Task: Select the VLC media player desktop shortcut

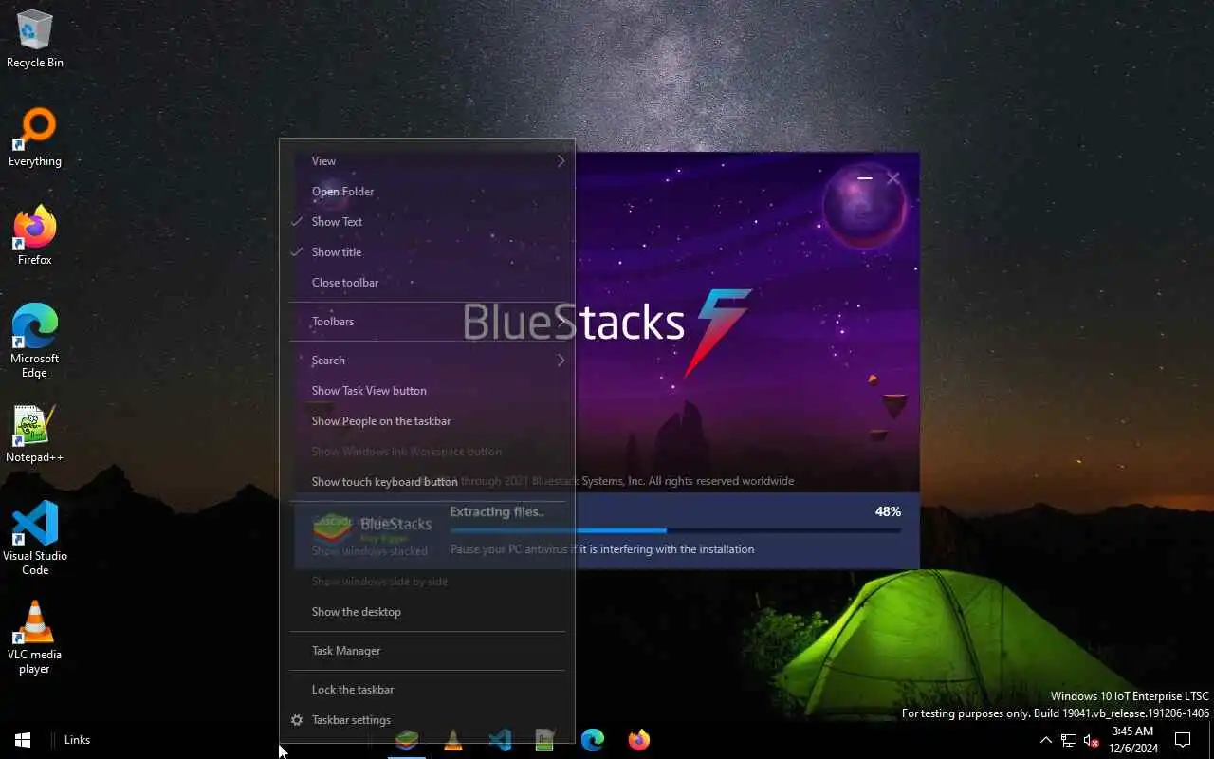Action: coord(35,638)
